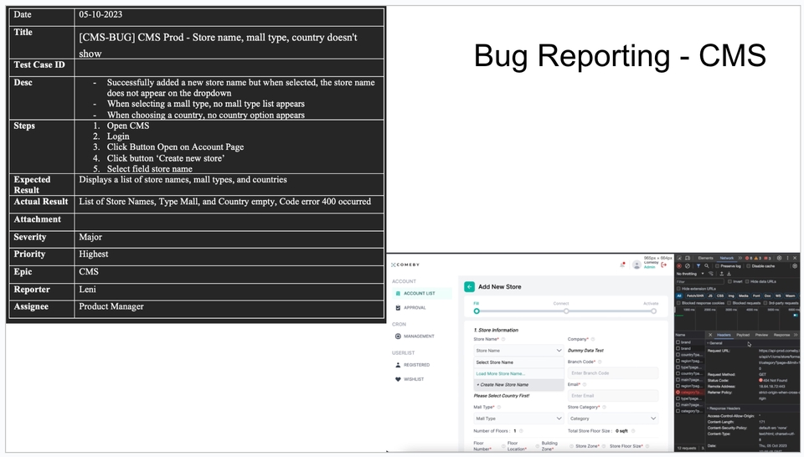This screenshot has width=804, height=457.
Task: Click the user avatar icon in Comeby header
Action: pyautogui.click(x=636, y=264)
